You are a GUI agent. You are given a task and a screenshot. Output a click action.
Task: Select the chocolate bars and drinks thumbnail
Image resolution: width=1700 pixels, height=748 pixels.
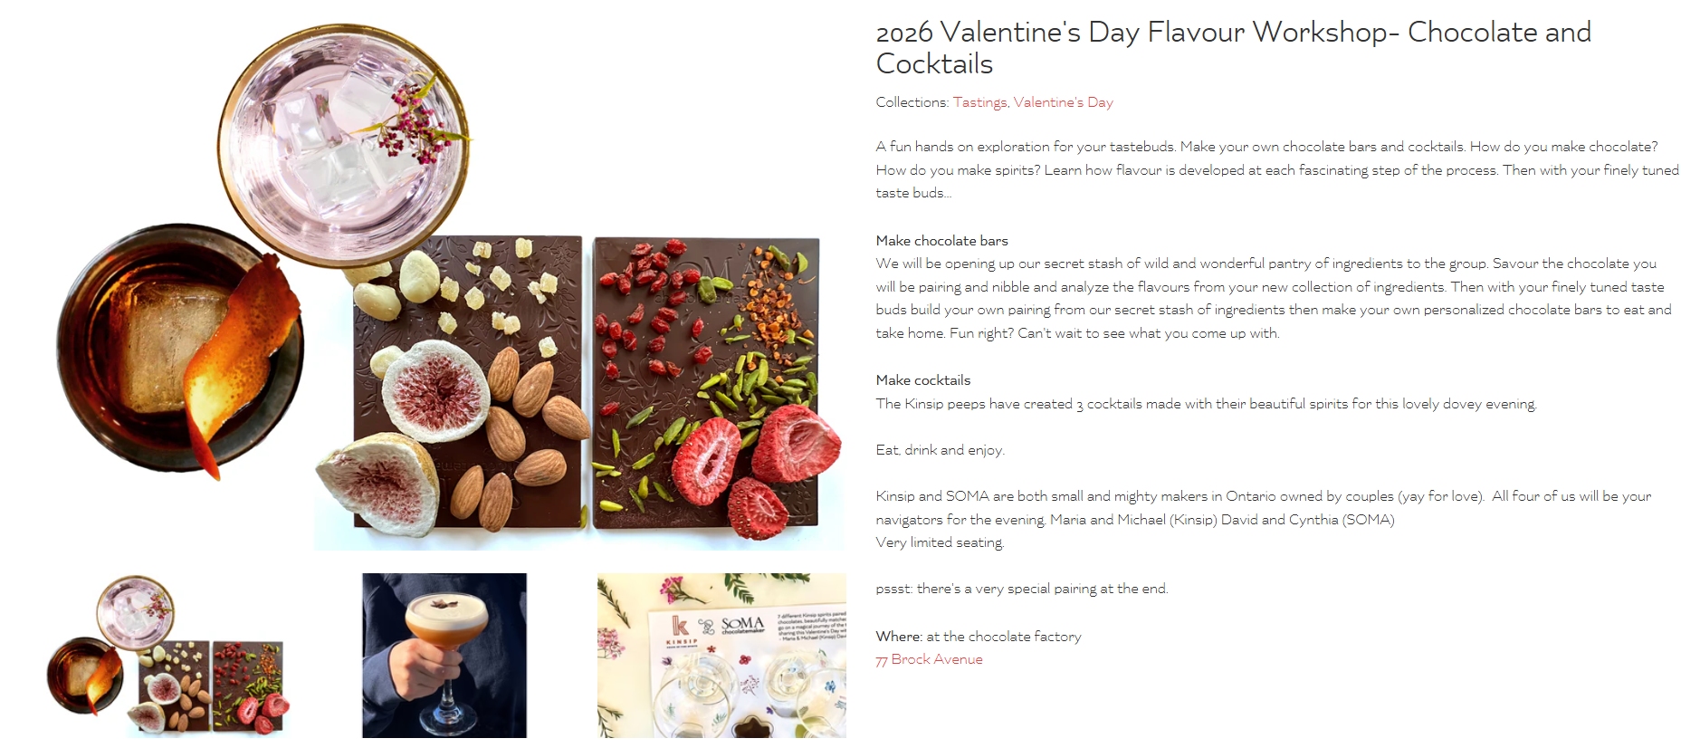pos(169,655)
